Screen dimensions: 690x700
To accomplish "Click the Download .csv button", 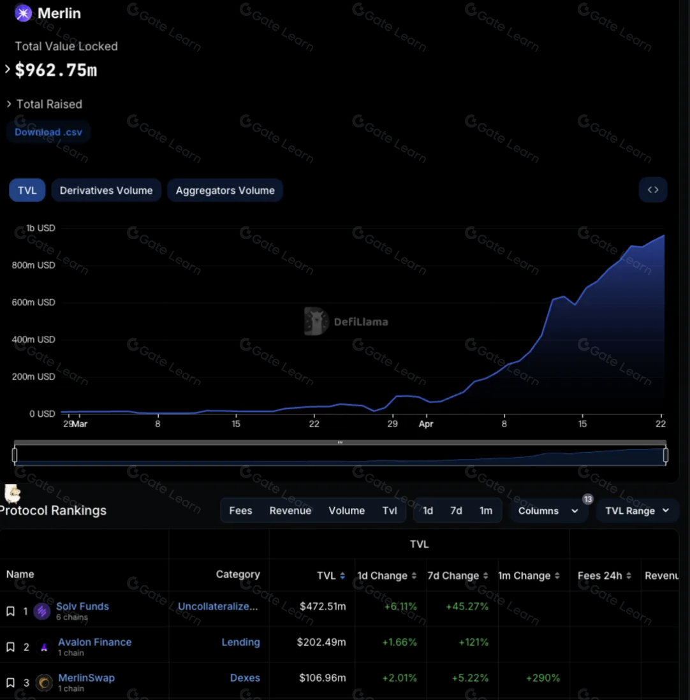I will [48, 132].
